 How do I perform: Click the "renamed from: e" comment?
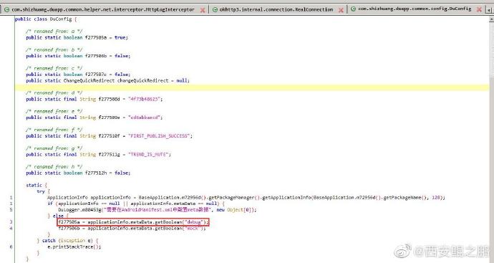(54, 111)
